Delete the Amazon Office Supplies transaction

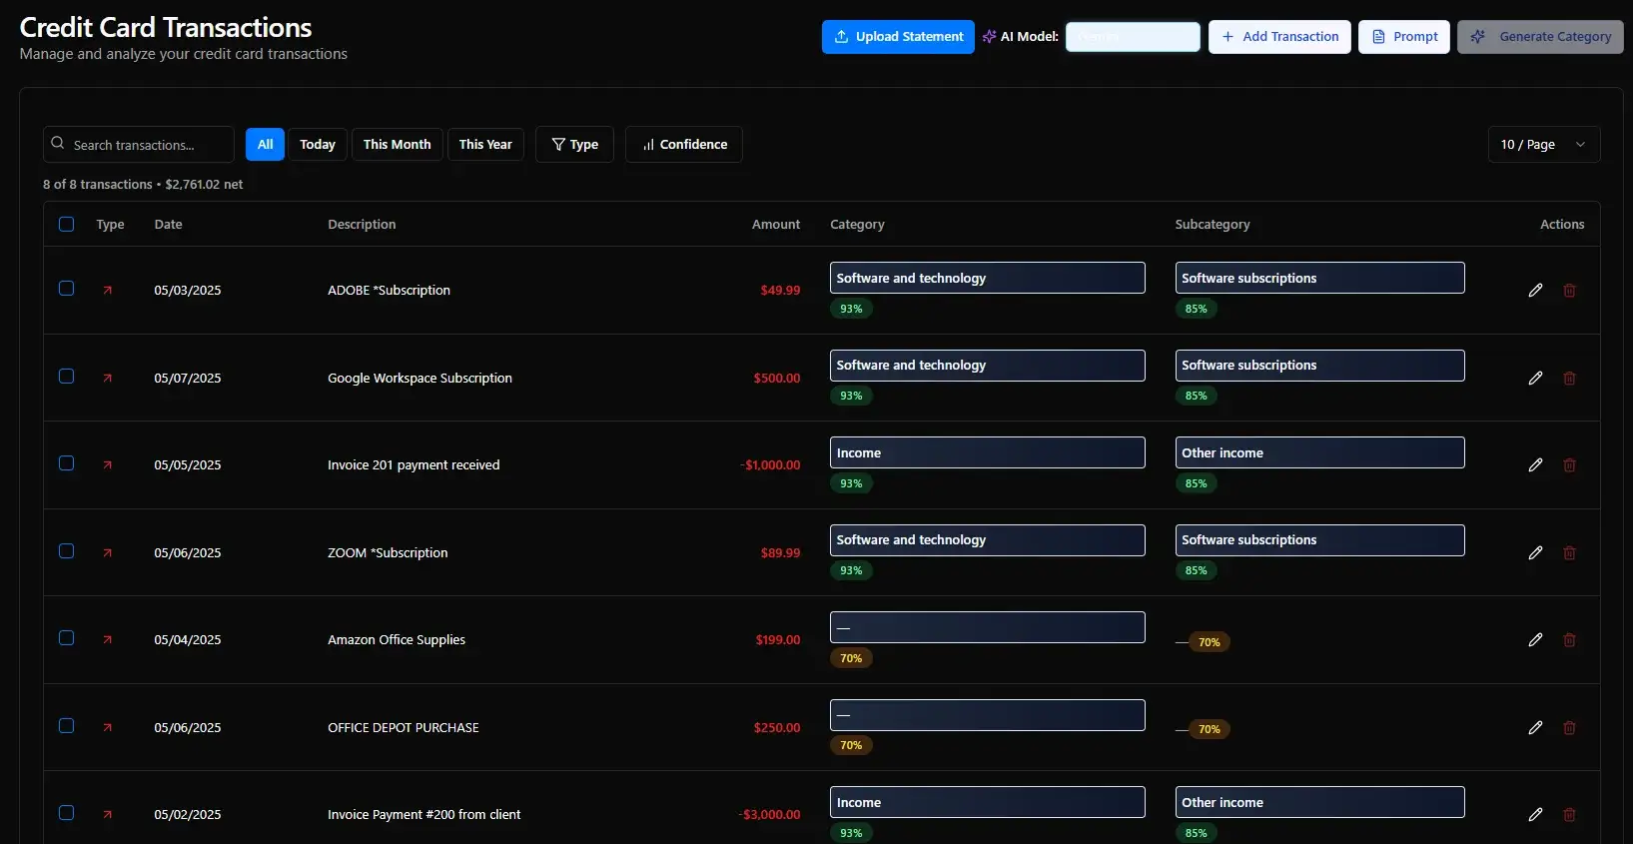click(1569, 640)
